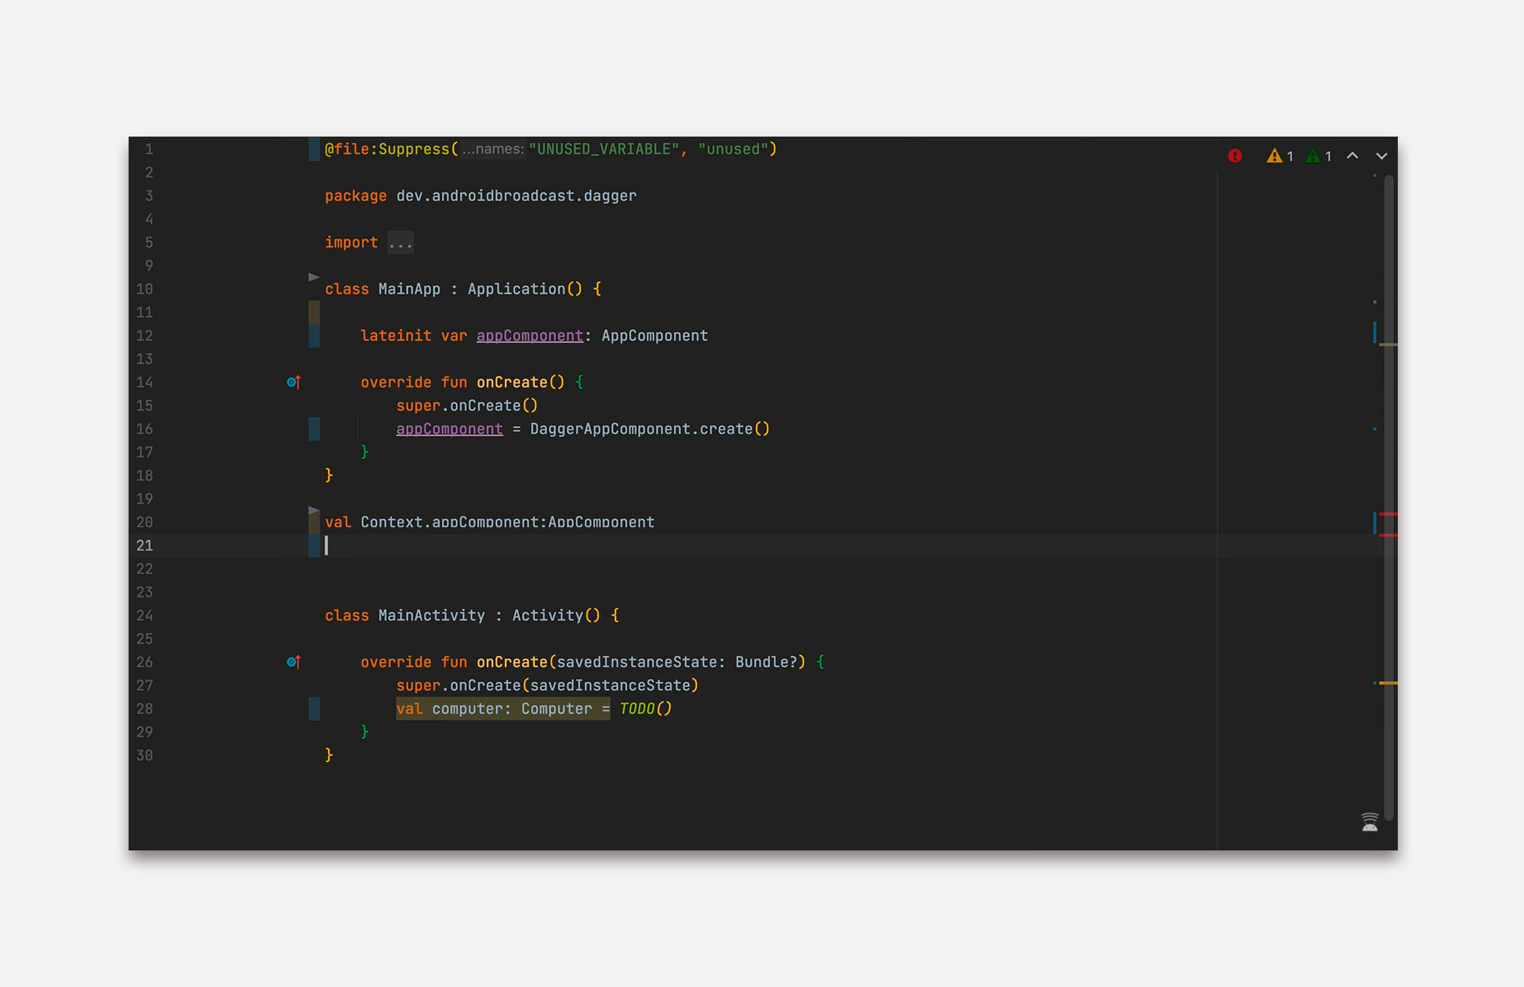Click the red error stripe mark in the scrollbar
Screen dimensions: 1524x987
pyautogui.click(x=1387, y=515)
